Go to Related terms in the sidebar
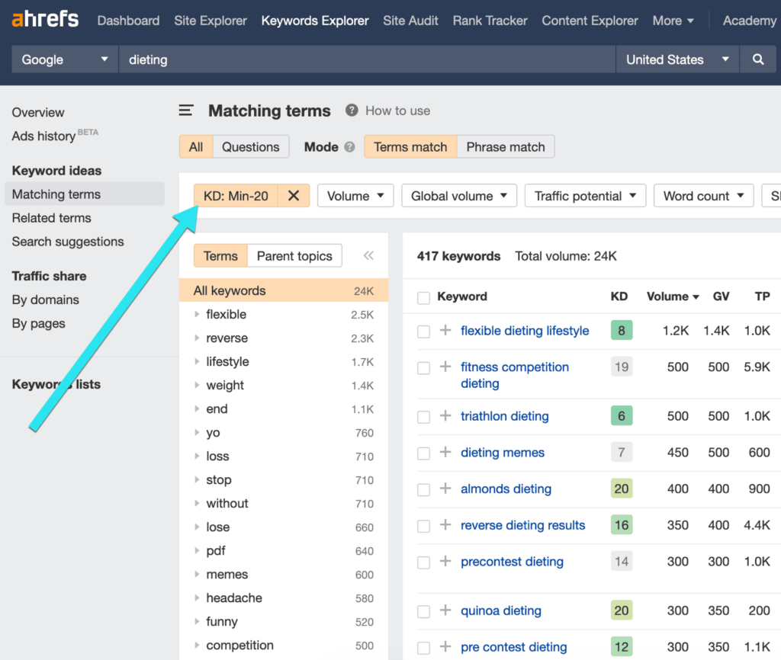The height and width of the screenshot is (660, 781). click(x=51, y=218)
